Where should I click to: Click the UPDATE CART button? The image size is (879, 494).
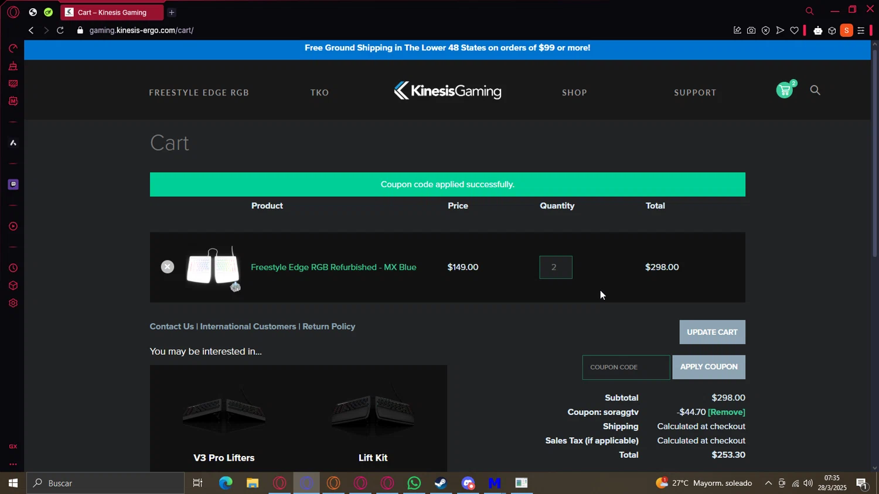point(712,332)
